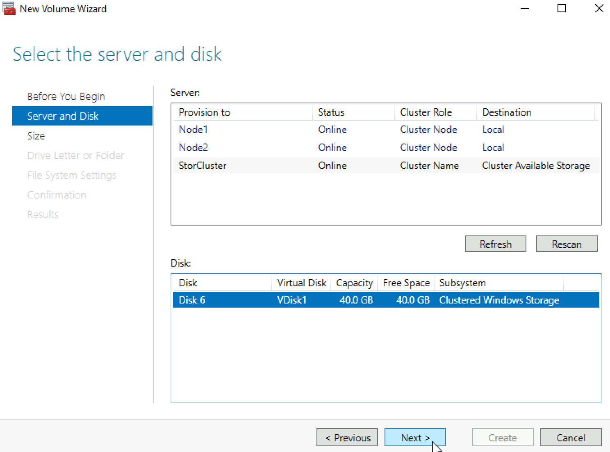The height and width of the screenshot is (452, 610).
Task: Cancel the New Volume Wizard
Action: 571,437
